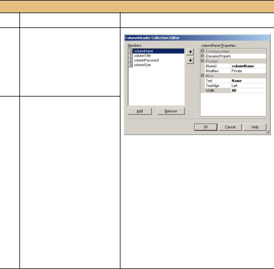This screenshot has height=269, width=274.
Task: Move selected member up with arrow button
Action: [190, 52]
